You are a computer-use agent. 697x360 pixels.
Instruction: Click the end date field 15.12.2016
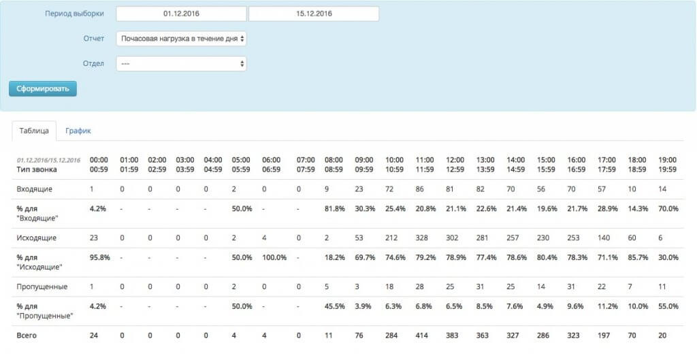click(x=313, y=14)
